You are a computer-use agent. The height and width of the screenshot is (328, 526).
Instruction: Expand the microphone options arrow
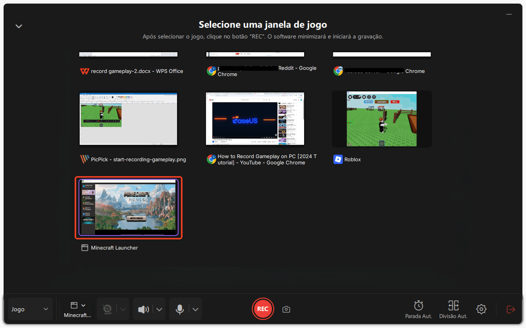coord(195,309)
